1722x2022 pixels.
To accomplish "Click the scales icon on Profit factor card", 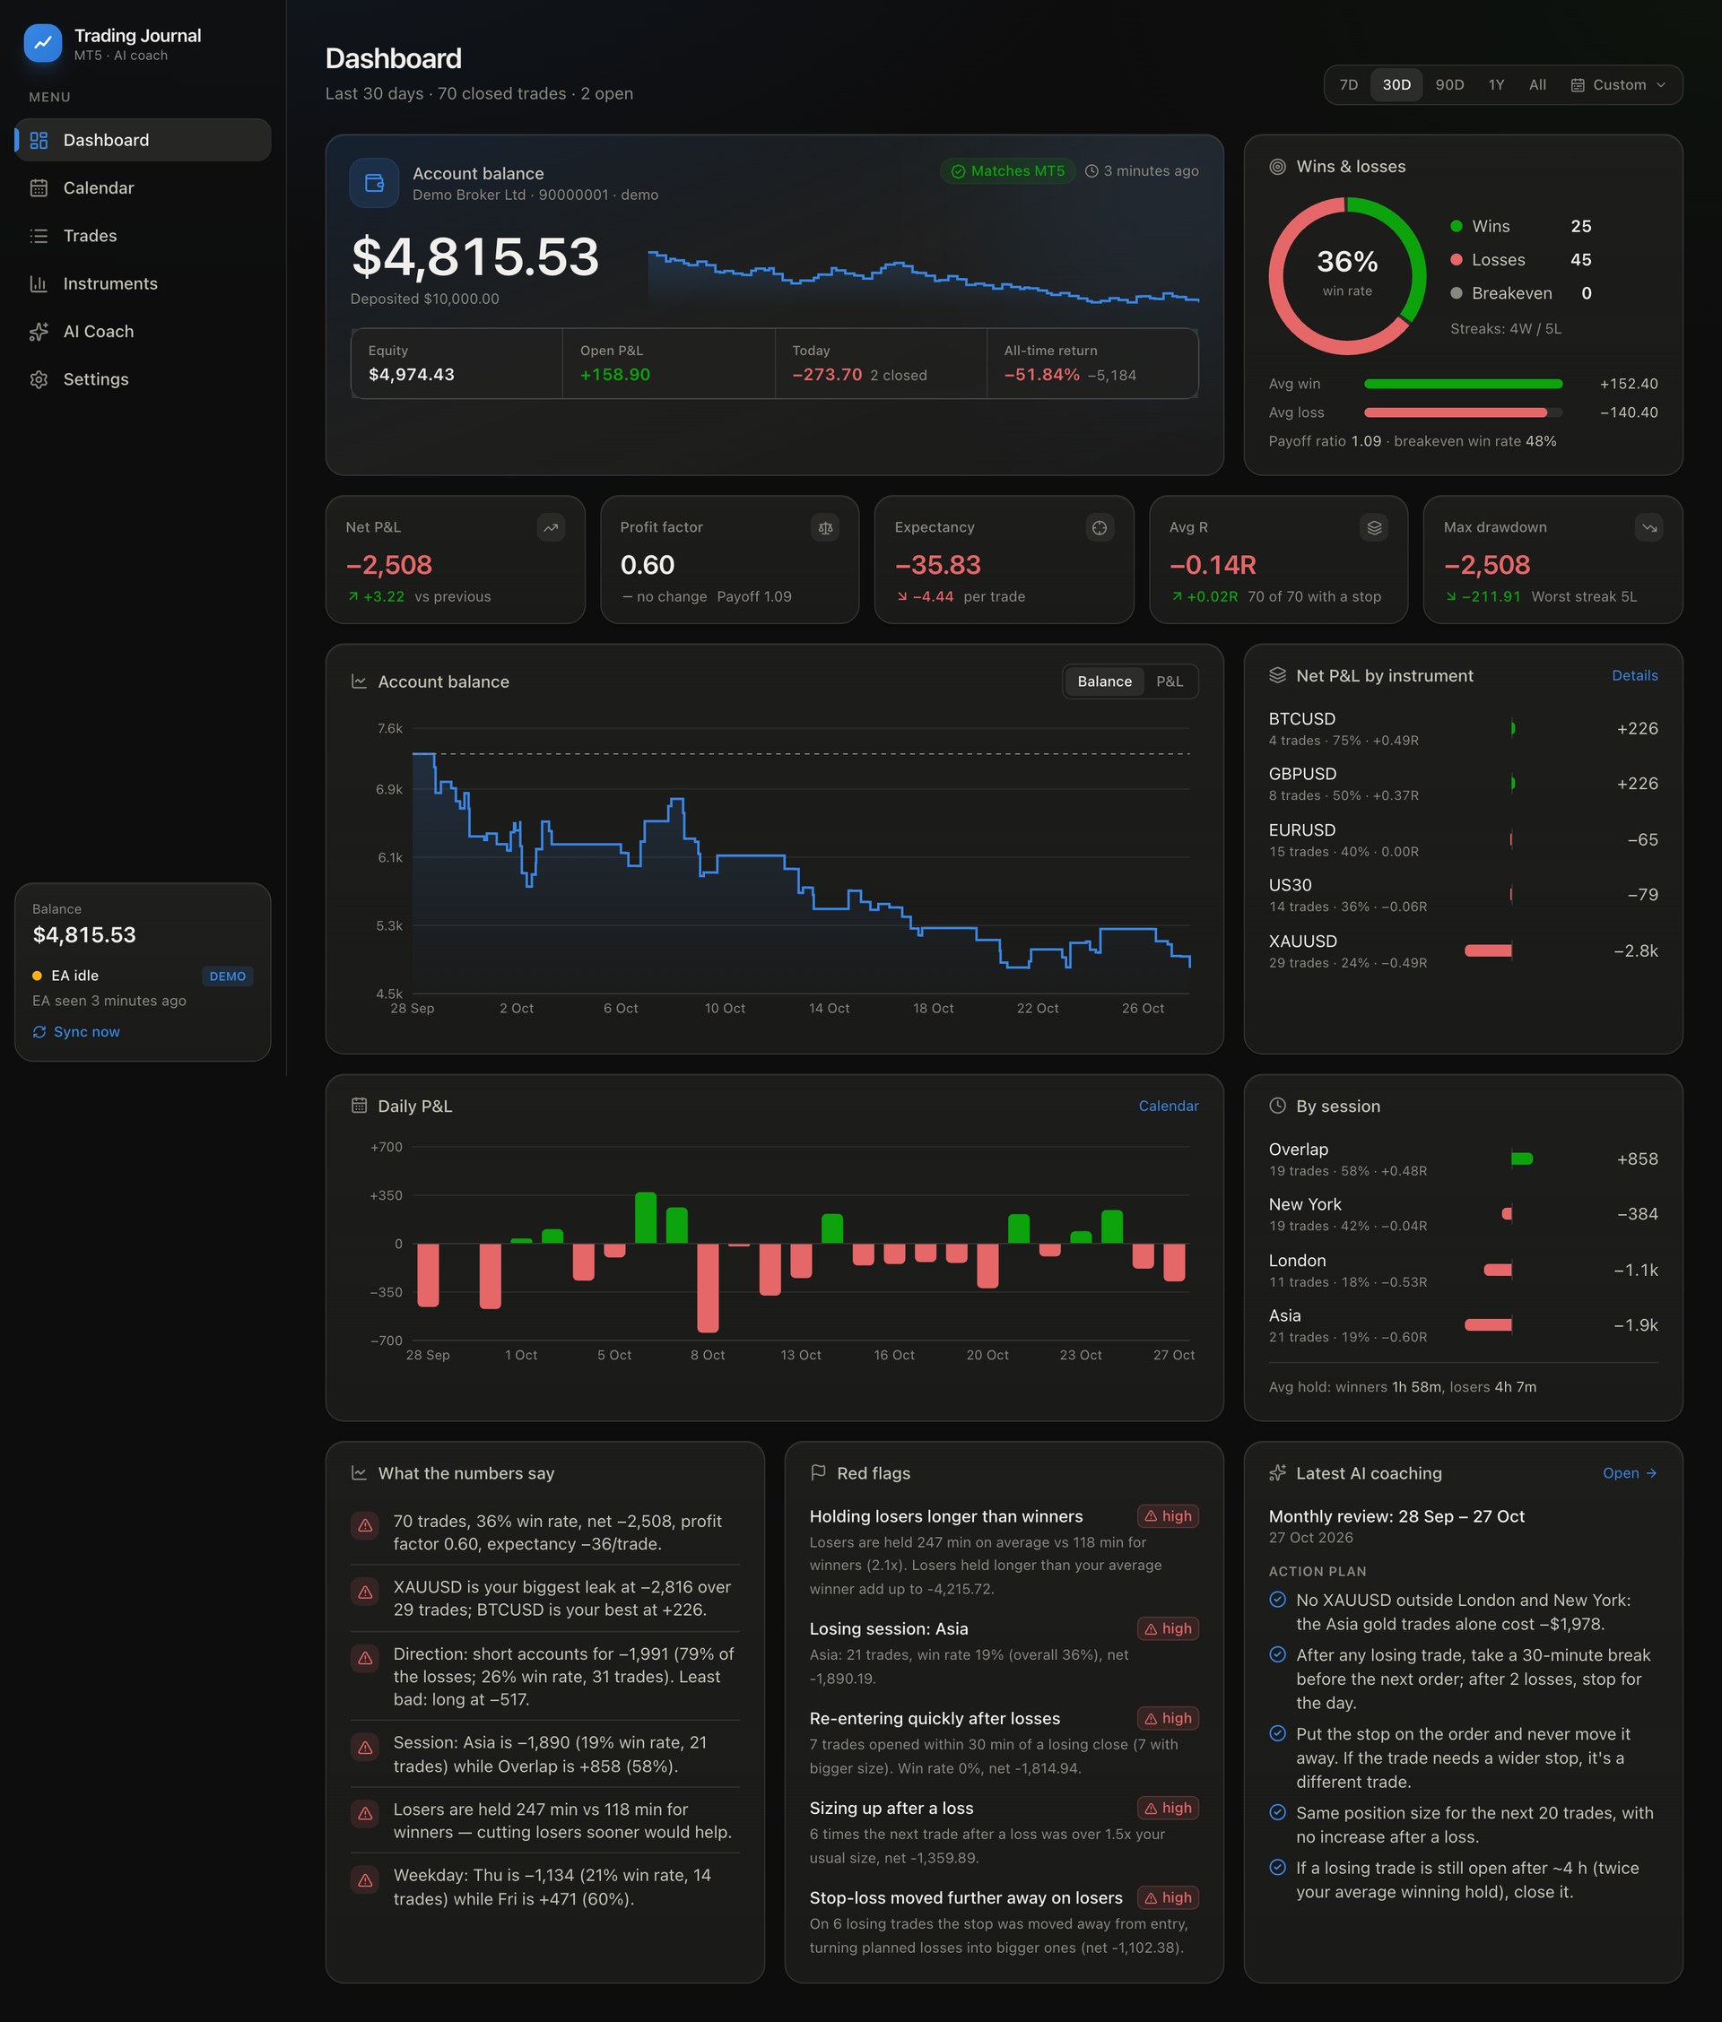I will (825, 527).
